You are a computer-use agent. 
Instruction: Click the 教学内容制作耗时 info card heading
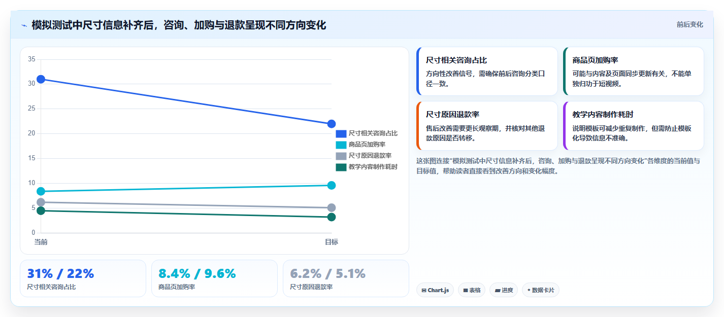(x=603, y=115)
